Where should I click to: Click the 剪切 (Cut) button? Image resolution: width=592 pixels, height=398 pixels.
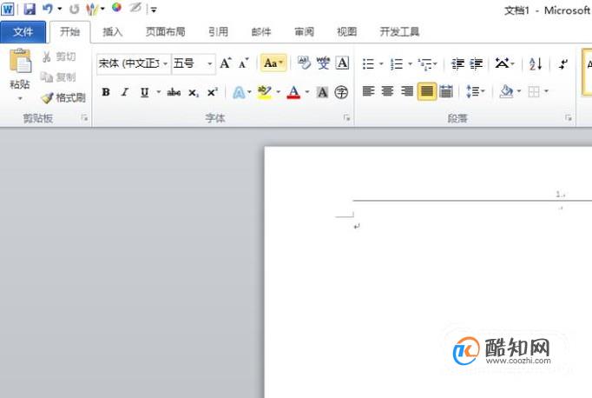(59, 56)
